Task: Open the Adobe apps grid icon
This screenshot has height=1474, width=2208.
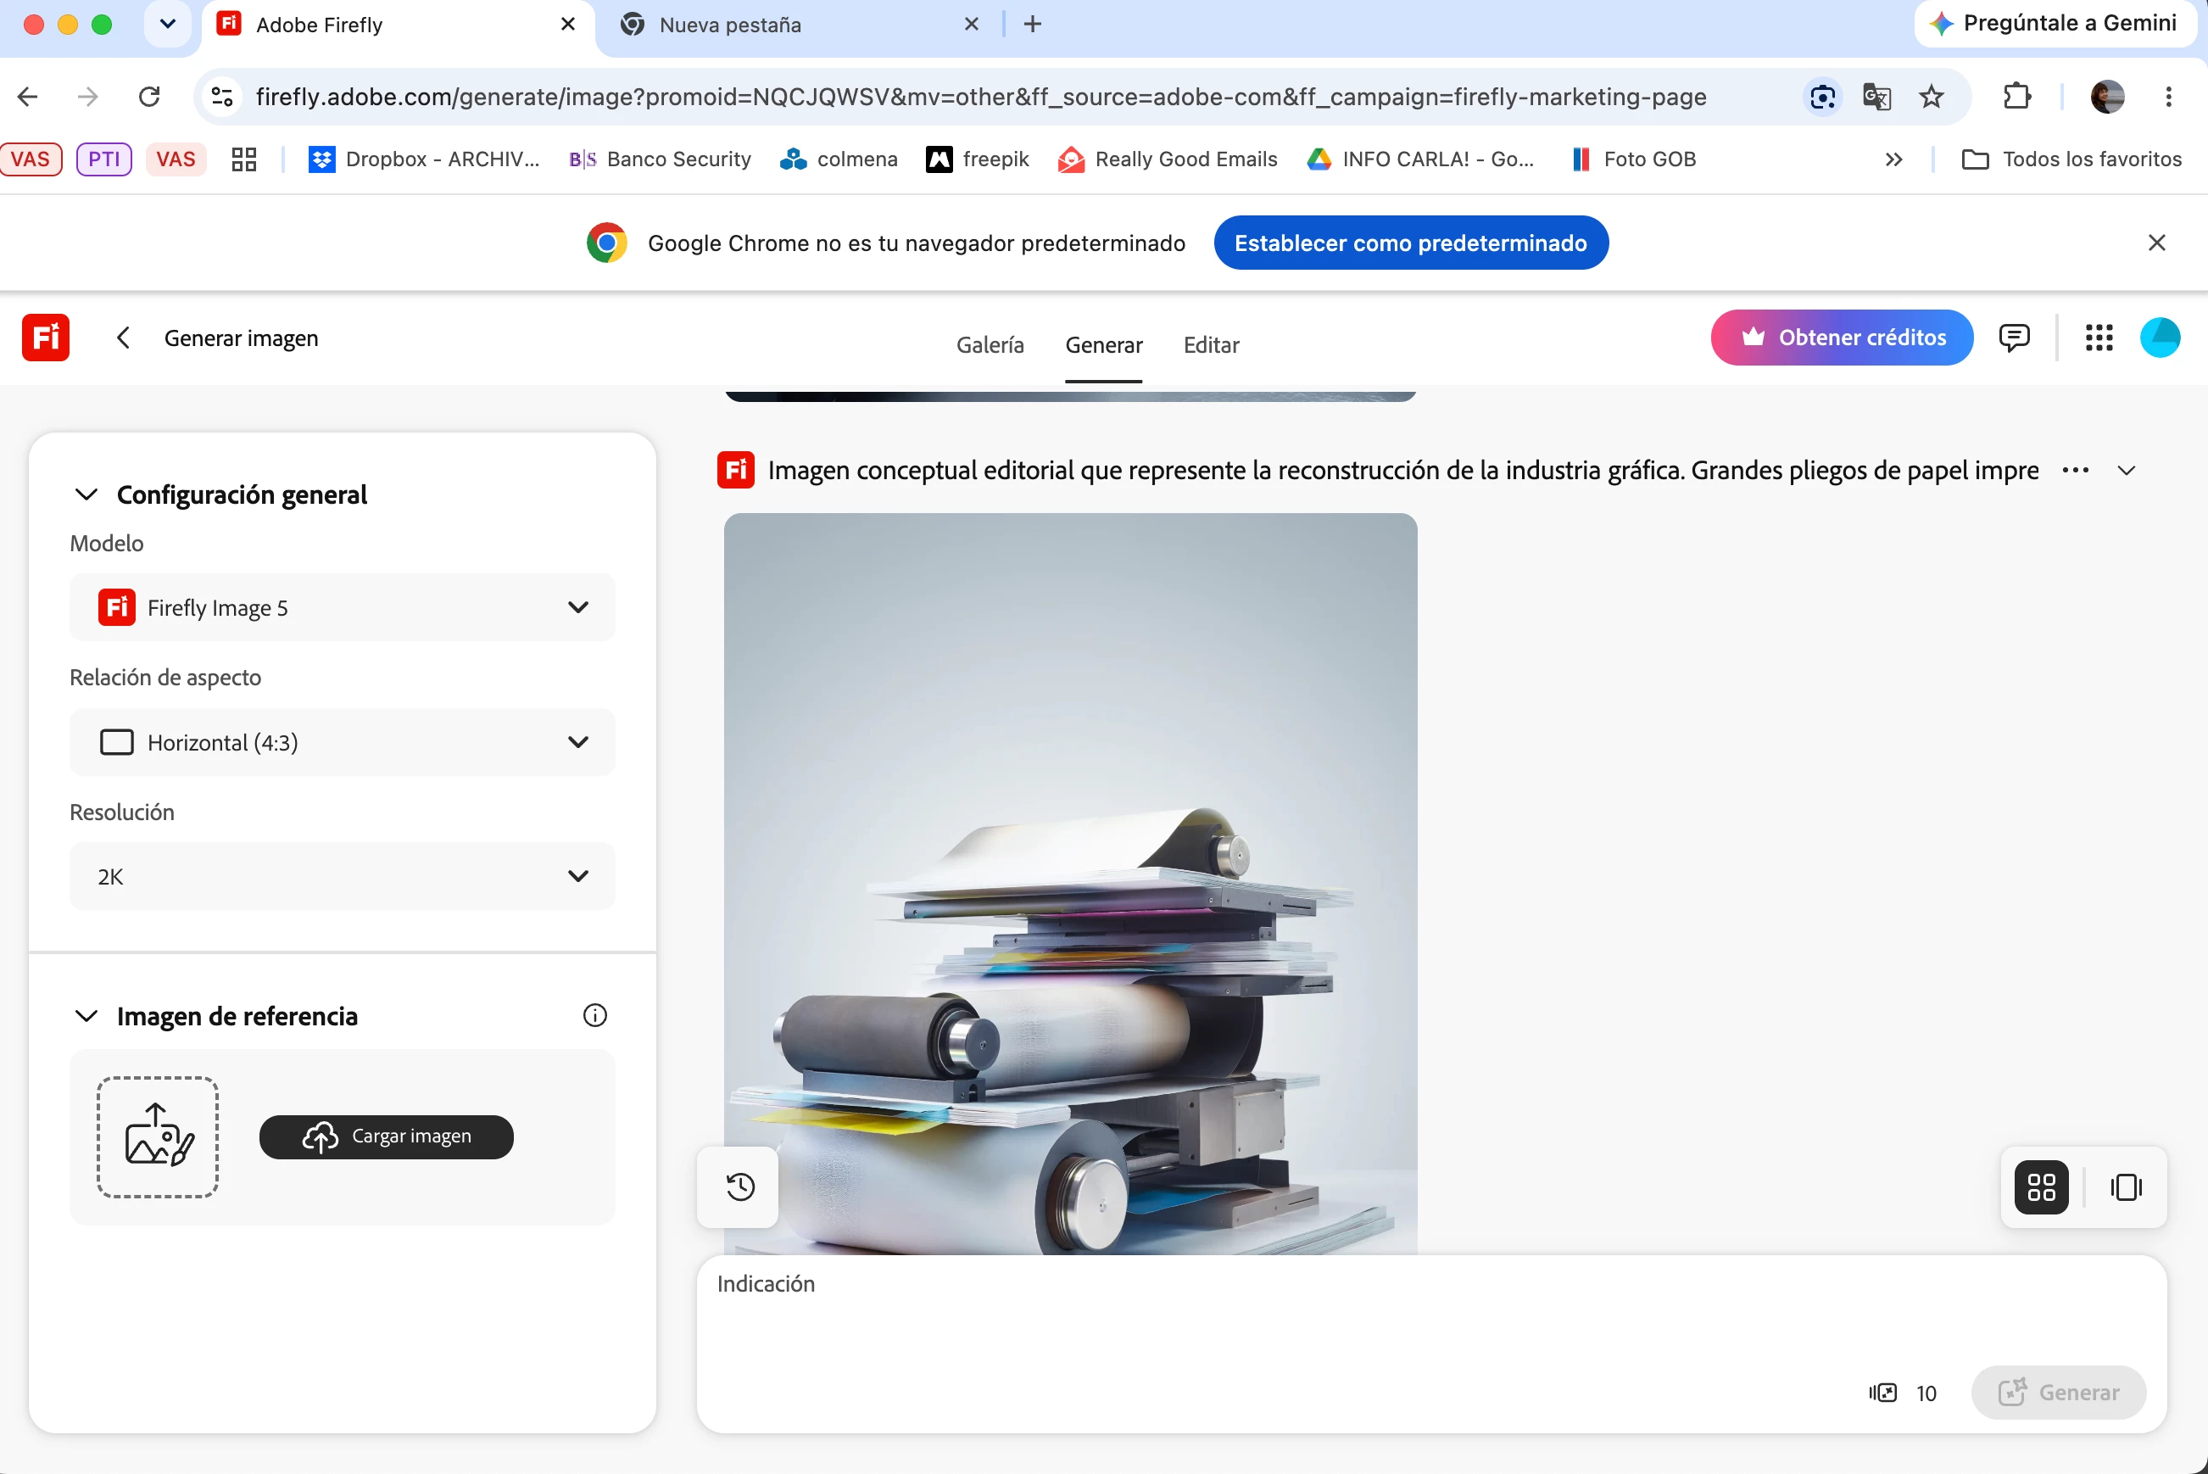Action: [x=2098, y=338]
